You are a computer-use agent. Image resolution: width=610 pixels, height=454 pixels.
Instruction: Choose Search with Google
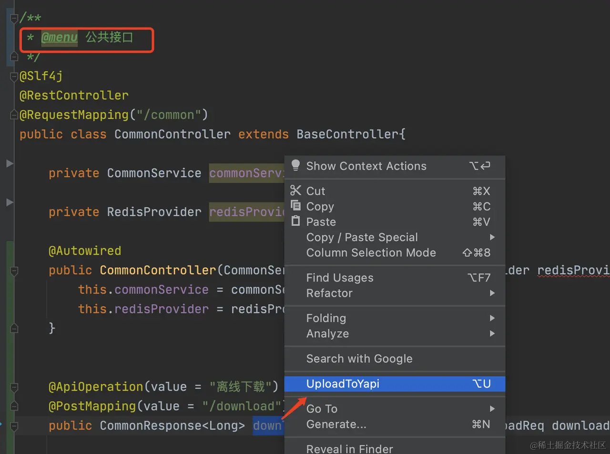click(395, 359)
